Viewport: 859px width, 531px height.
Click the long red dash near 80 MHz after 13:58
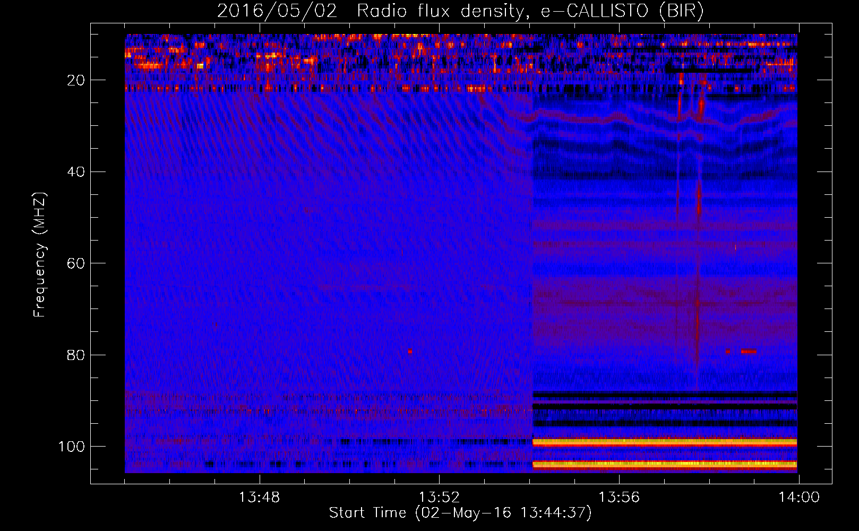click(749, 352)
